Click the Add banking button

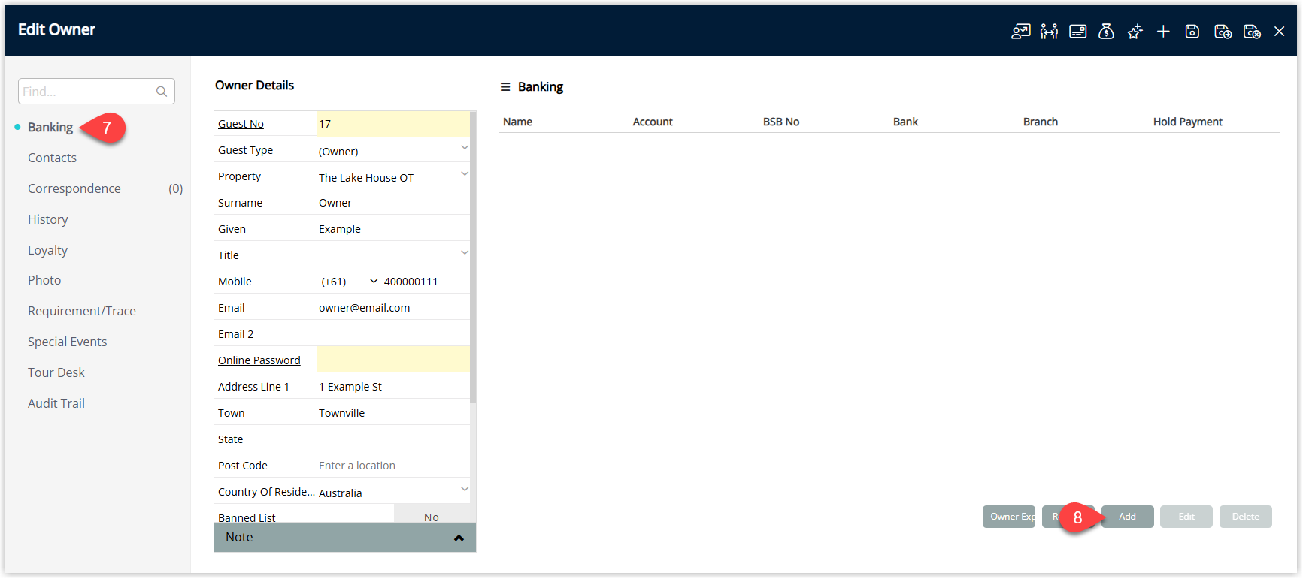[x=1127, y=517]
